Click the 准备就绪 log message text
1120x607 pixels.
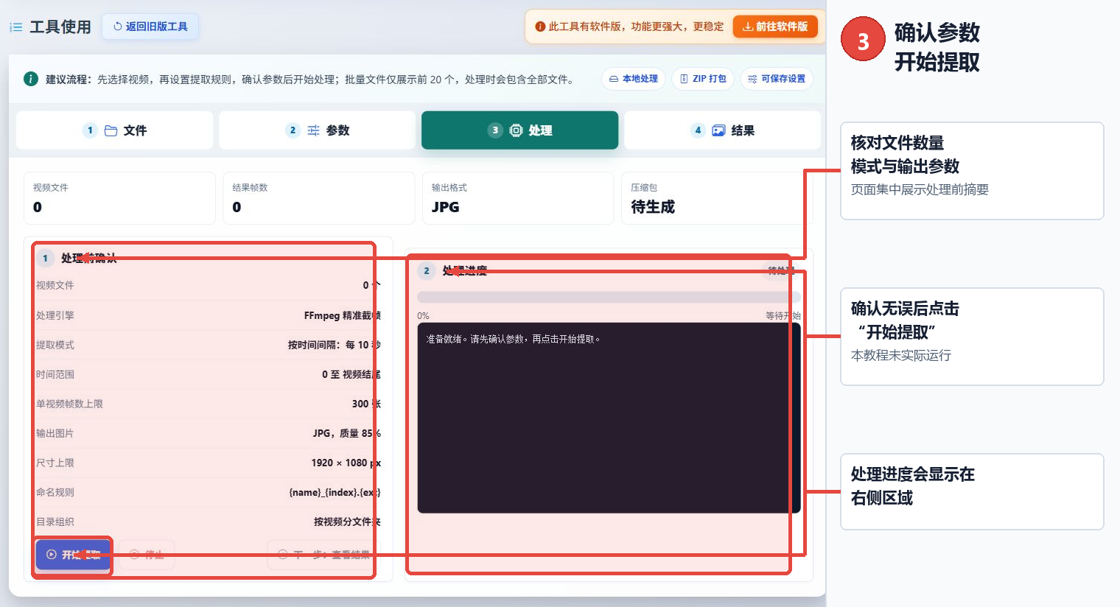514,340
